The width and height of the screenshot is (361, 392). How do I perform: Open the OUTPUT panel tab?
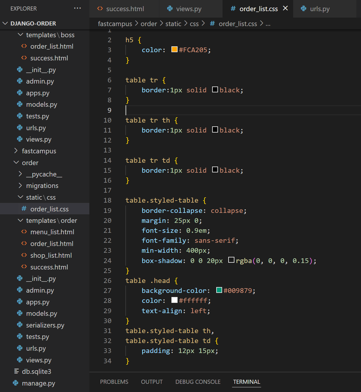pos(152,382)
